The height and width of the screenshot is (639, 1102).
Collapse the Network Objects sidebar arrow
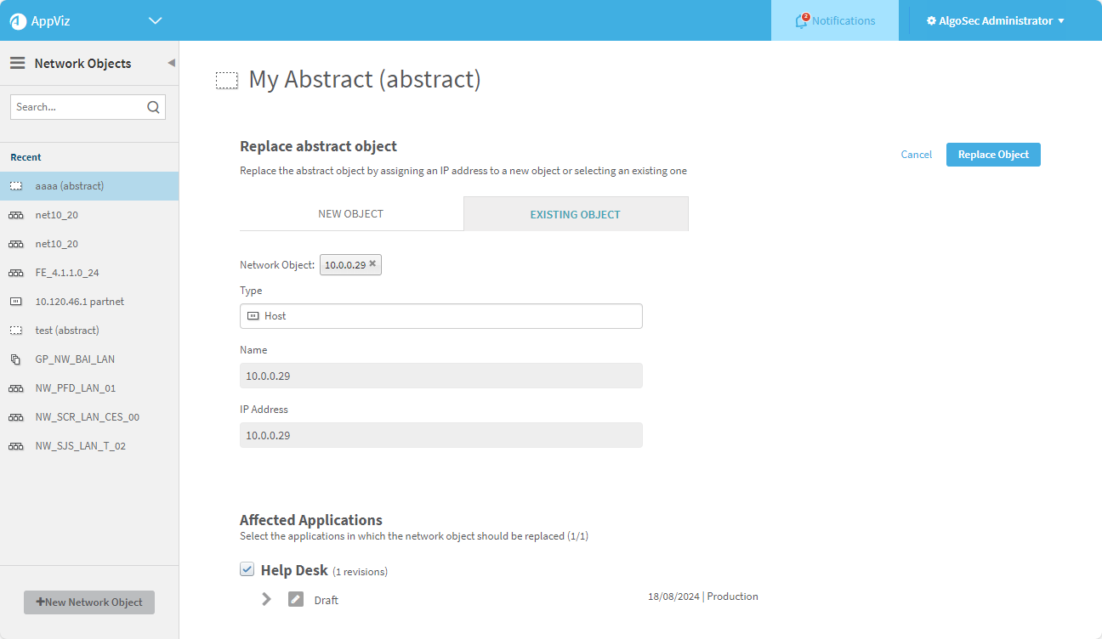[171, 63]
